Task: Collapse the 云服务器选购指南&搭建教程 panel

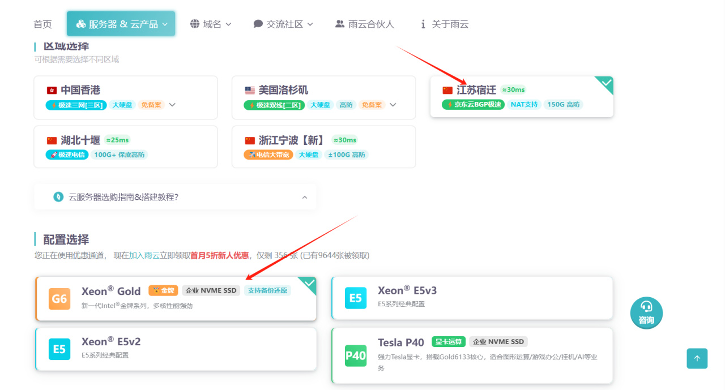Action: click(305, 198)
